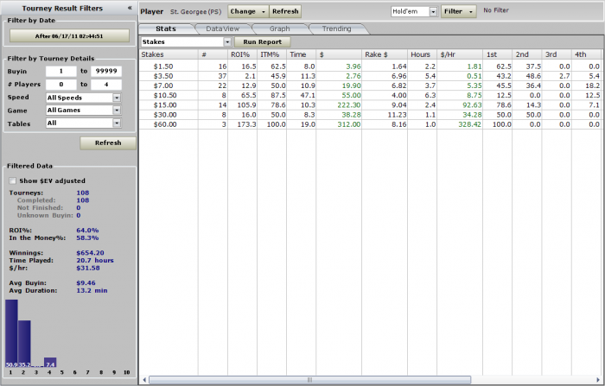
Task: Sort by the 2nd column header
Action: 526,54
